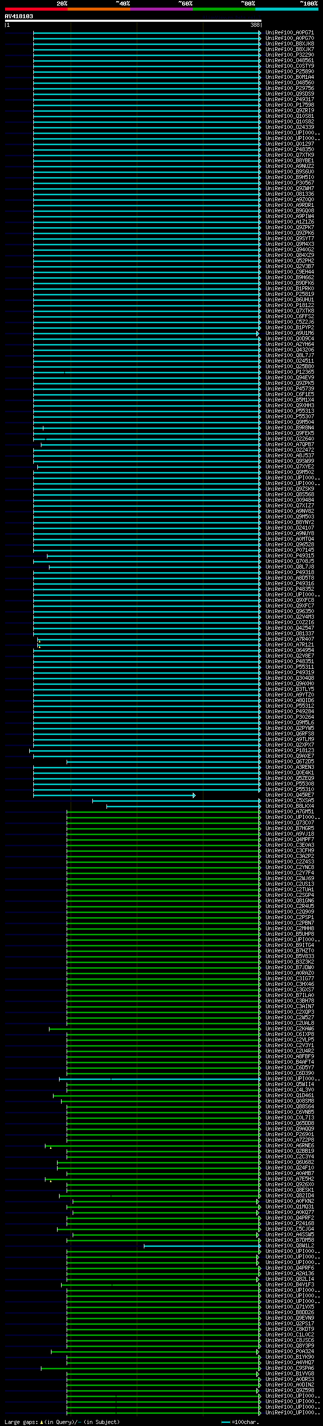Screen dimensions: 323x1426
Task: Click the UniRef100_Q5WII4 label
Action: [289, 1085]
